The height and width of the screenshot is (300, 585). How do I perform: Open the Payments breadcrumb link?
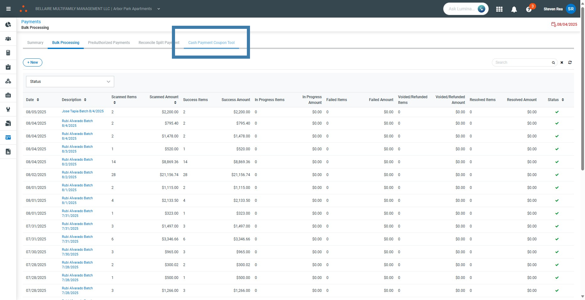click(31, 22)
